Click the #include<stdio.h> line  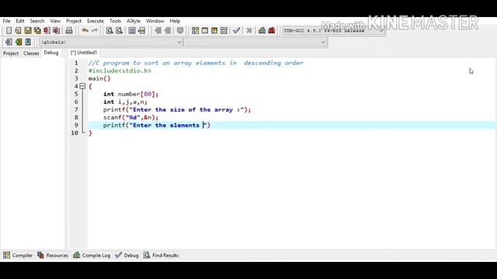tap(120, 71)
